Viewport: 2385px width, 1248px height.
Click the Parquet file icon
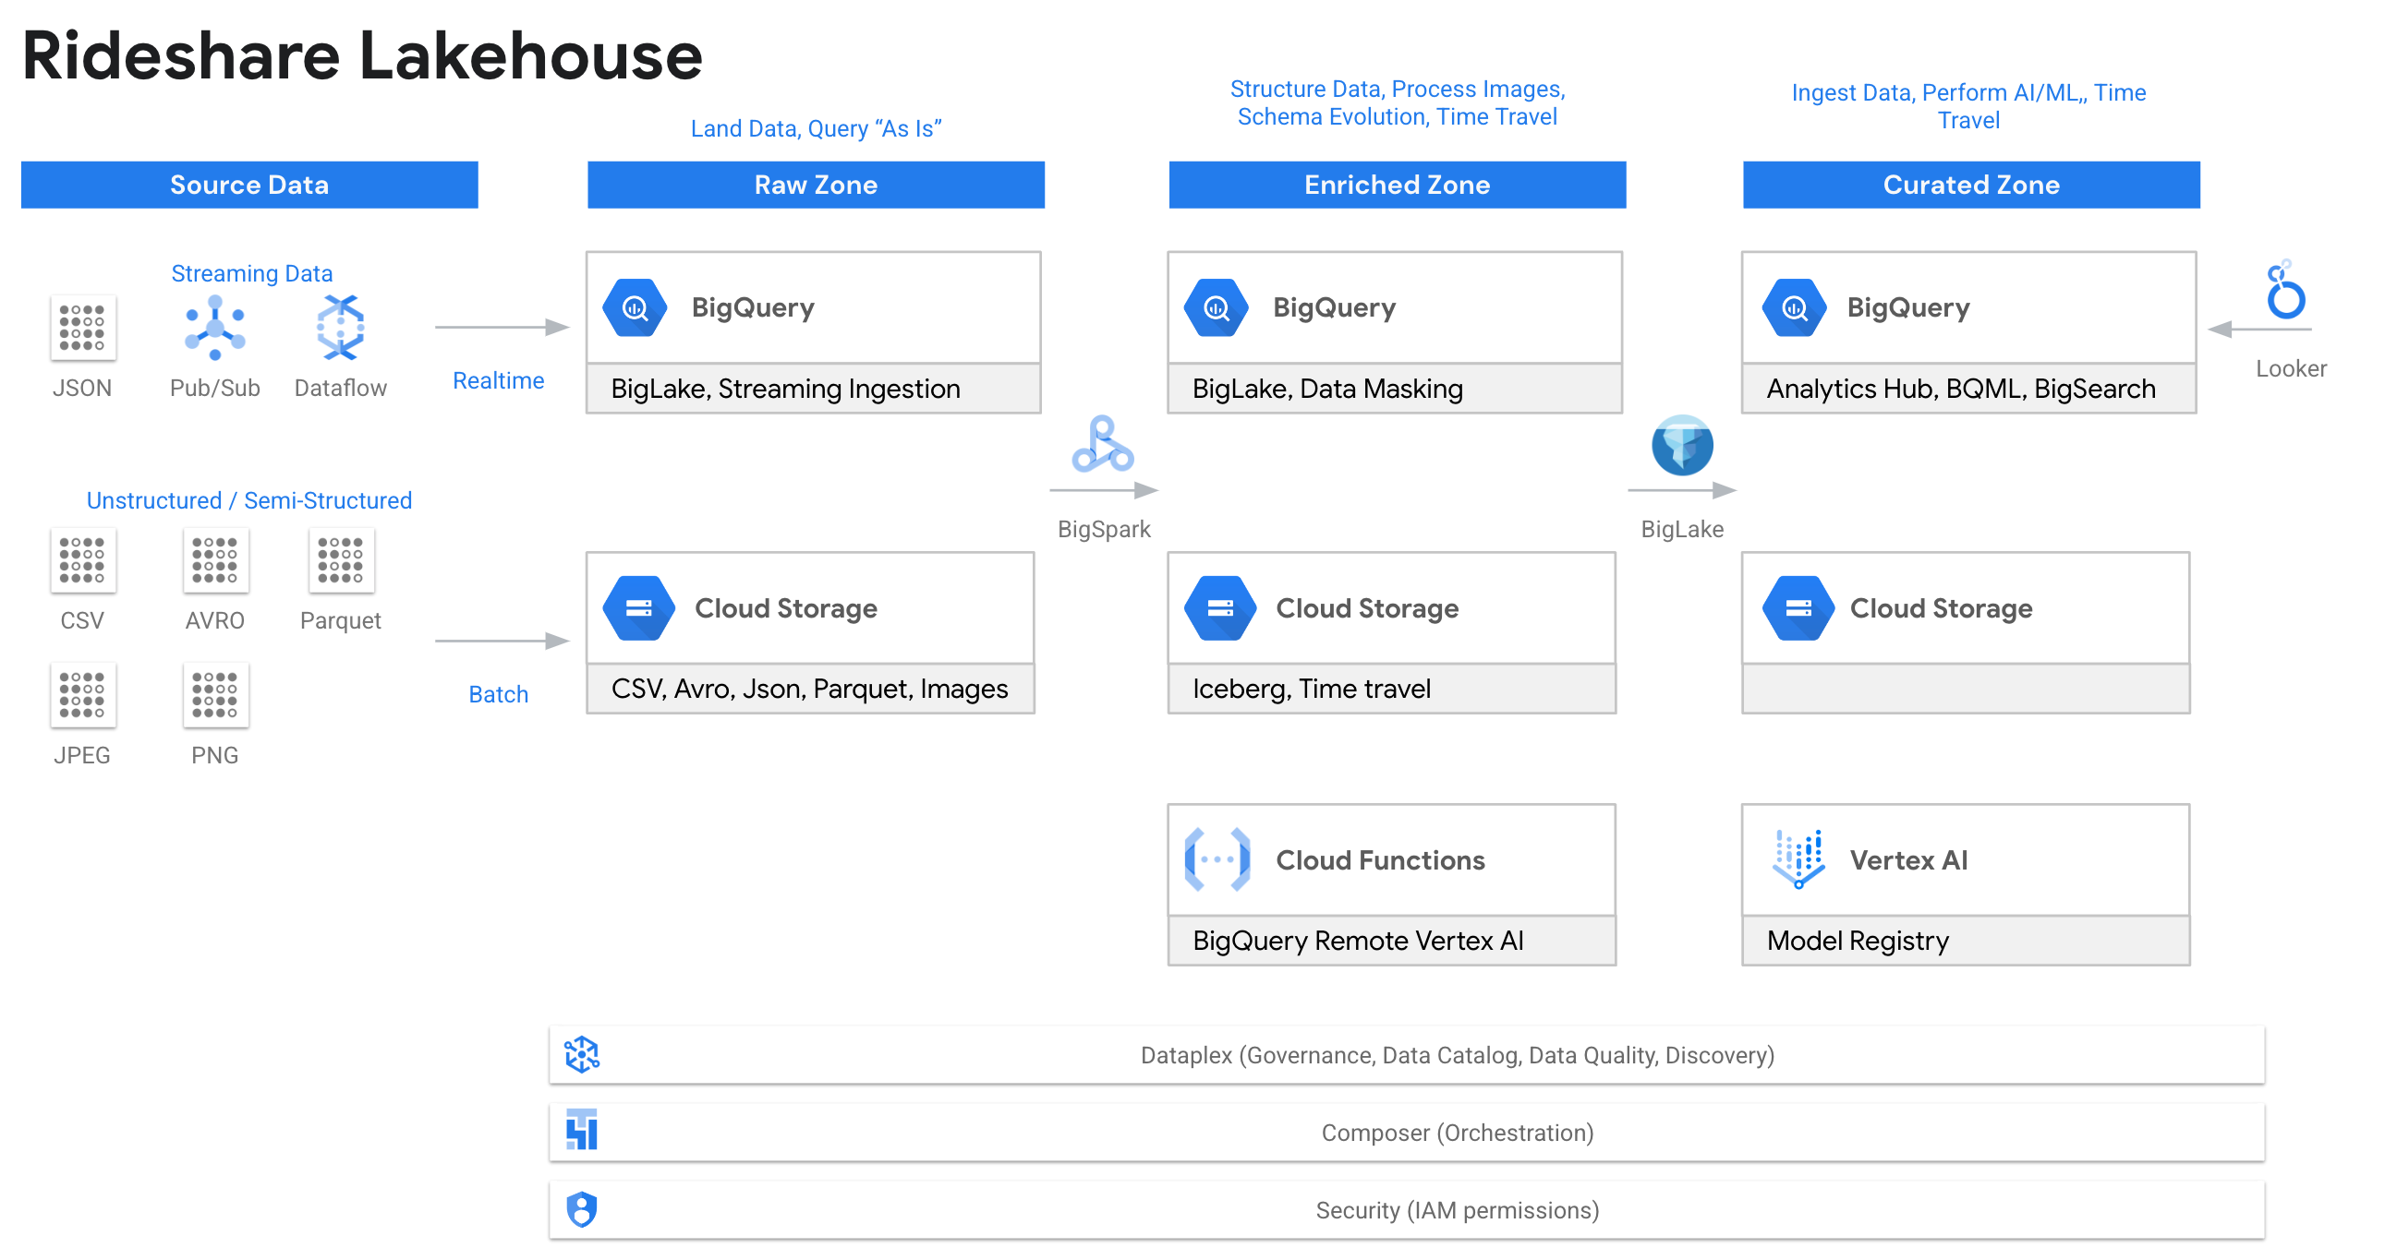coord(341,560)
